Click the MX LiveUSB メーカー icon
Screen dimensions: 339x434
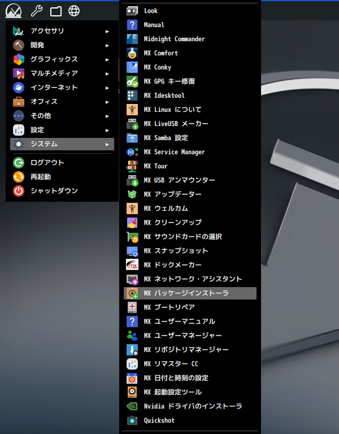132,124
